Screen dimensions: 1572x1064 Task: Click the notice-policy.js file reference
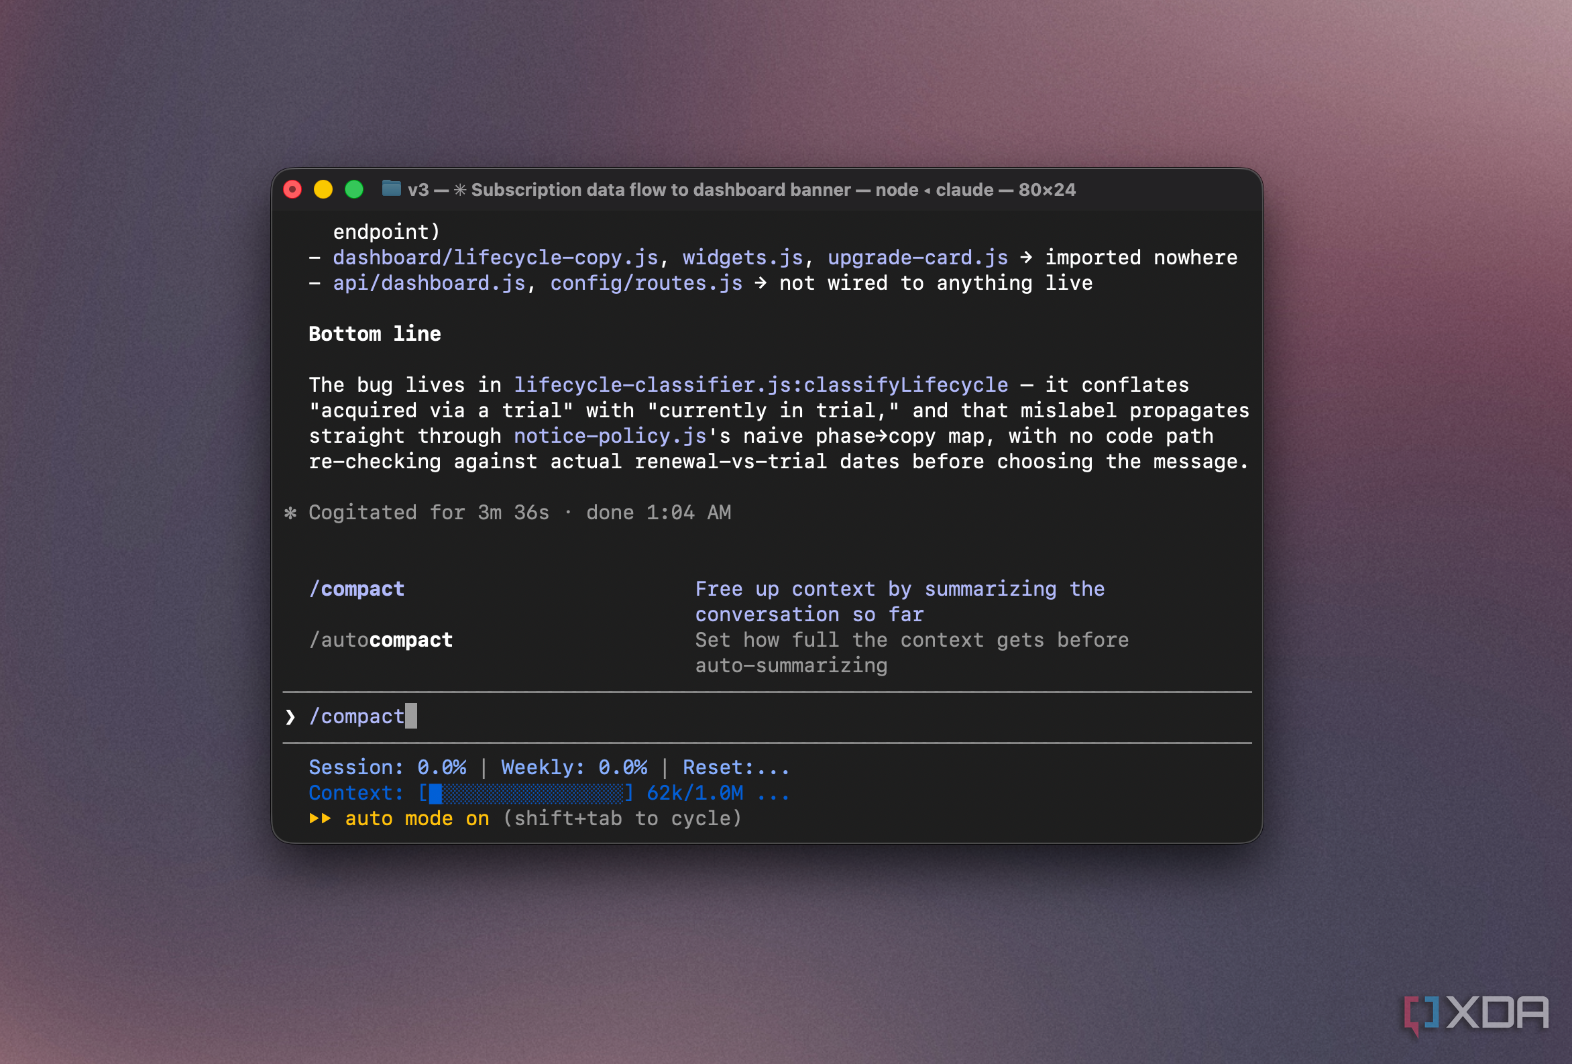tap(610, 436)
